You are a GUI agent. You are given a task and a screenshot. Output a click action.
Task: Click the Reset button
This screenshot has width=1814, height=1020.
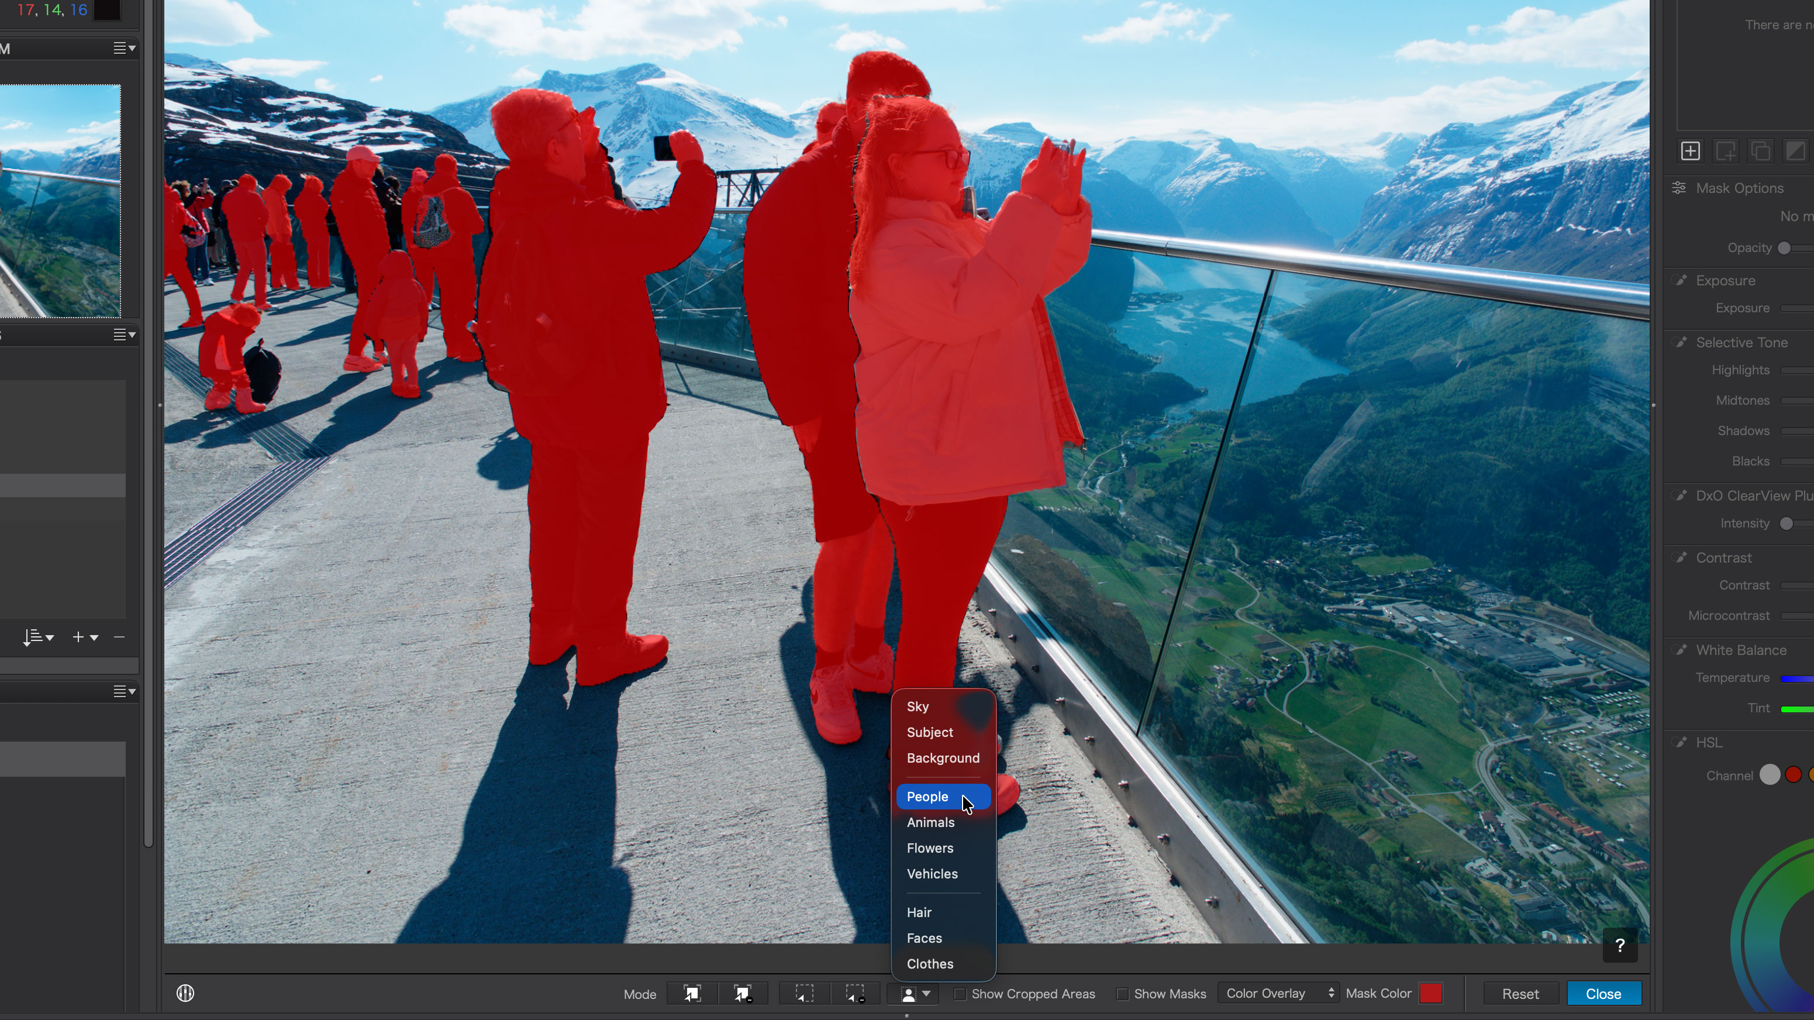pos(1520,994)
